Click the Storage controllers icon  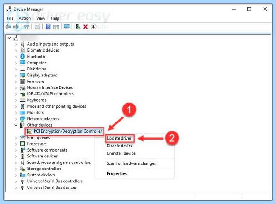[x=23, y=169]
